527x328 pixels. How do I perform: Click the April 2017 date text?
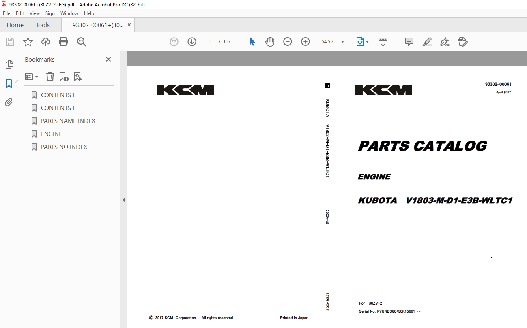pos(503,92)
